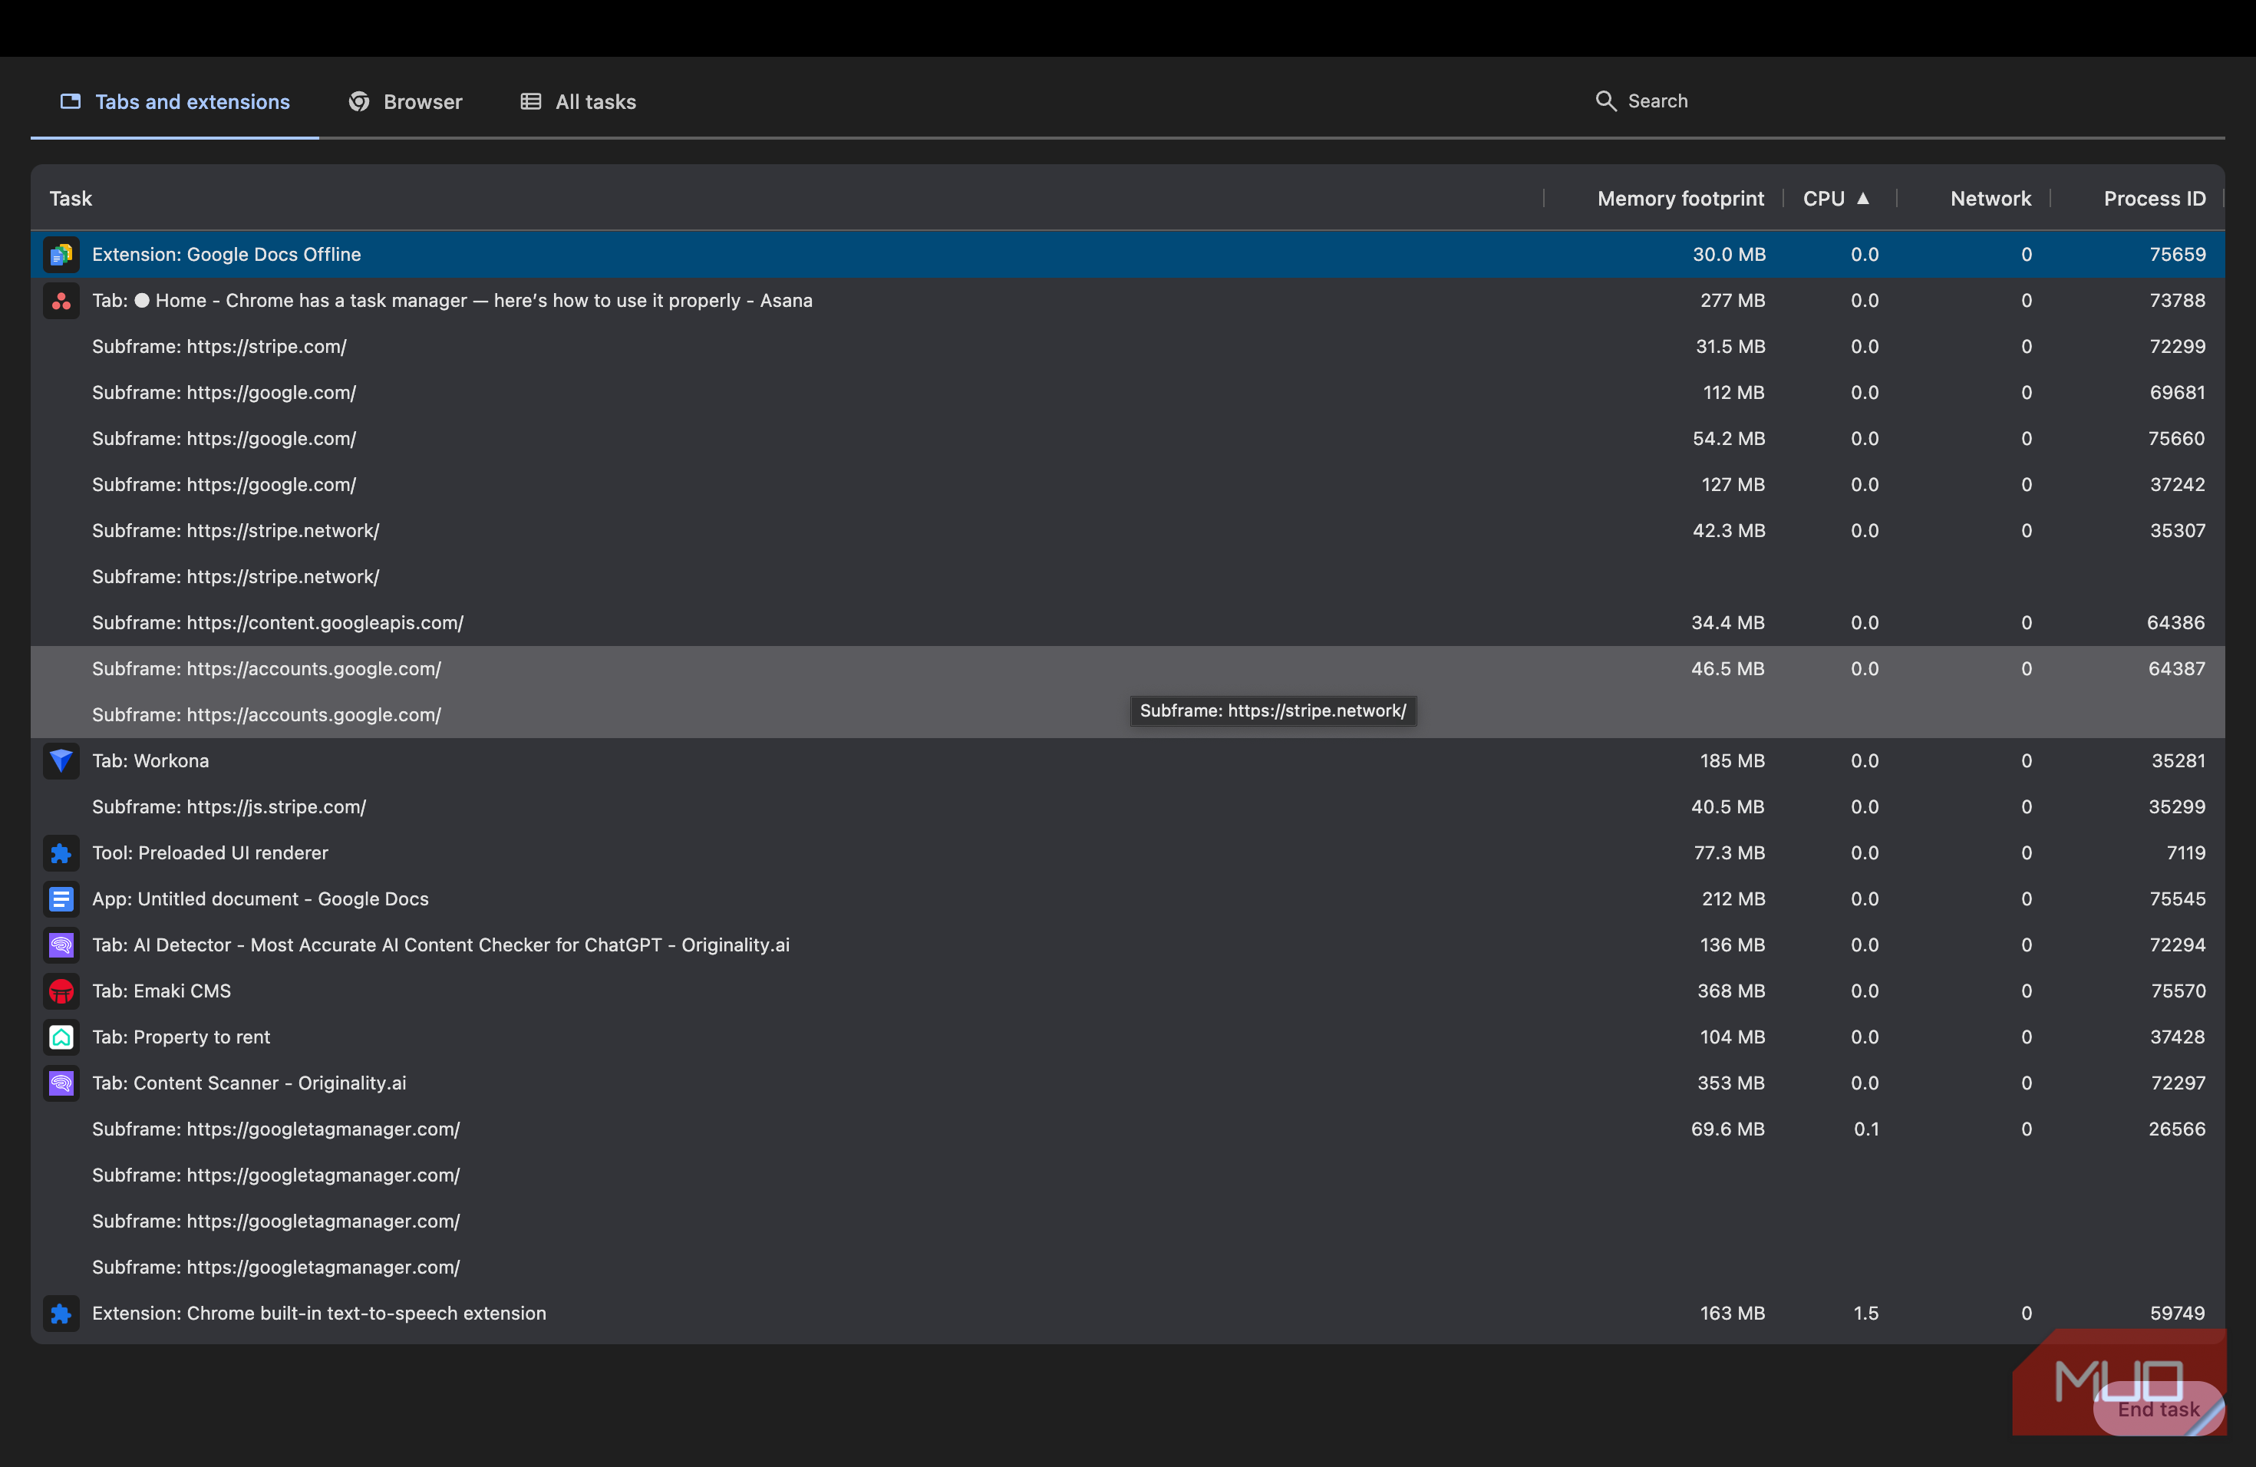The height and width of the screenshot is (1467, 2256).
Task: Sort by the Process ID column
Action: [x=2155, y=199]
